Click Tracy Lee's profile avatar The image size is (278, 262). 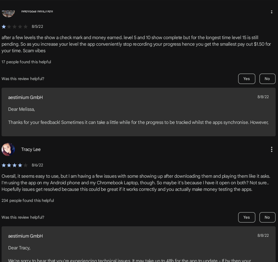(x=8, y=149)
